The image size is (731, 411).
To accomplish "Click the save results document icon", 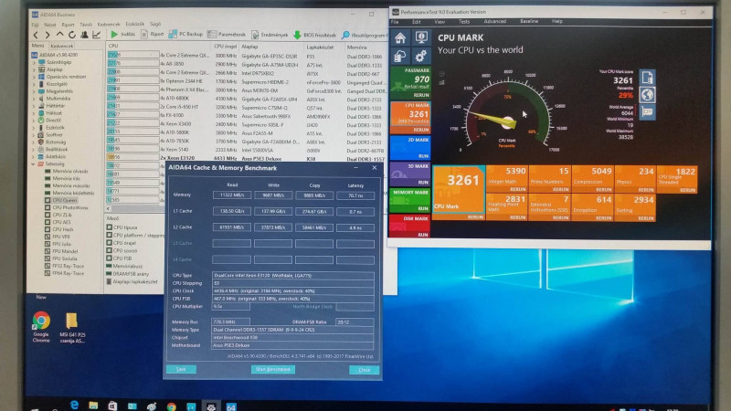I will click(647, 78).
